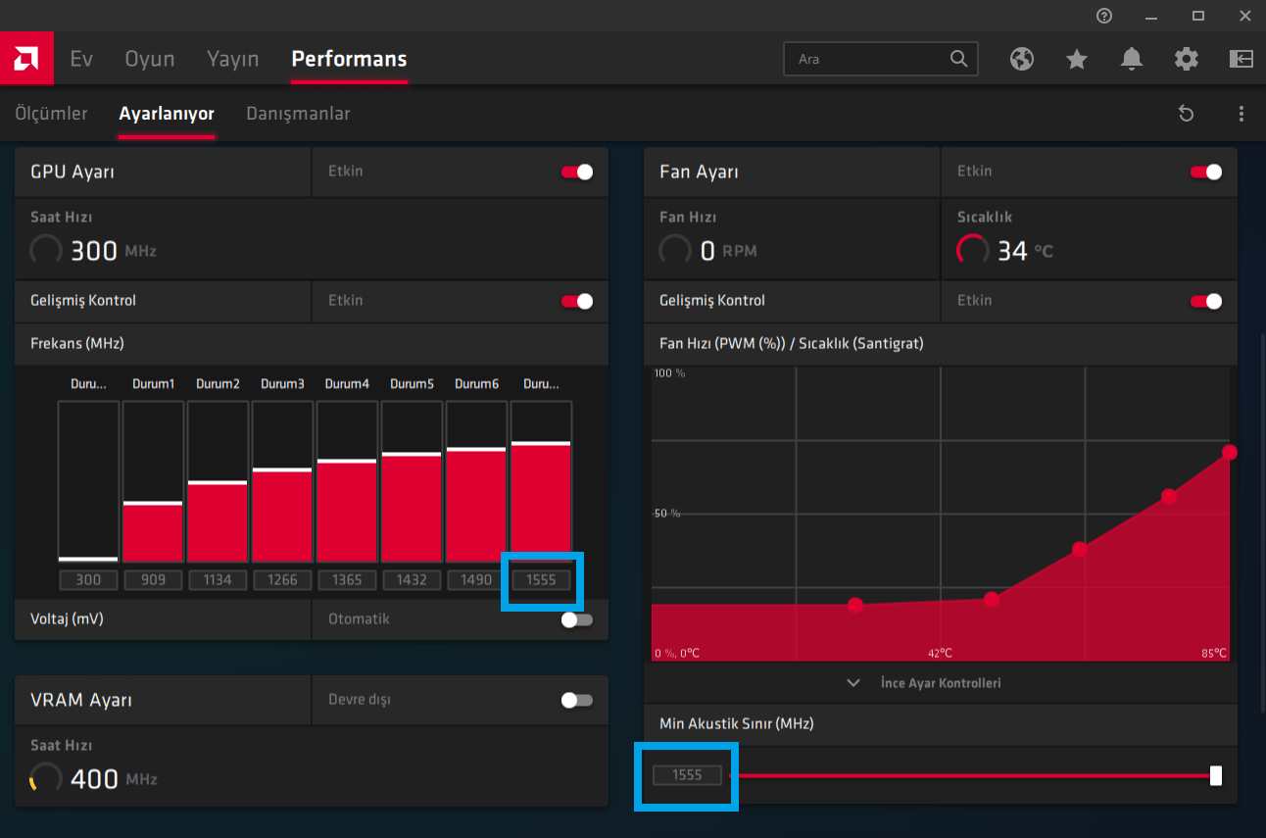
Task: Enable the VRAM Ayarı toggle
Action: pyautogui.click(x=577, y=700)
